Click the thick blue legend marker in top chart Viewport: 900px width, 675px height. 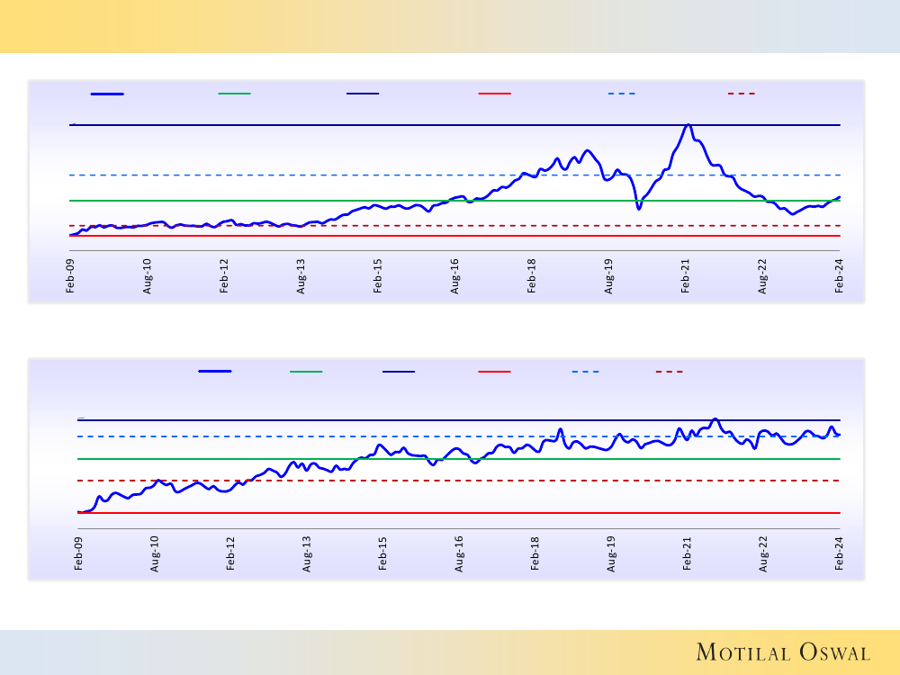point(107,93)
